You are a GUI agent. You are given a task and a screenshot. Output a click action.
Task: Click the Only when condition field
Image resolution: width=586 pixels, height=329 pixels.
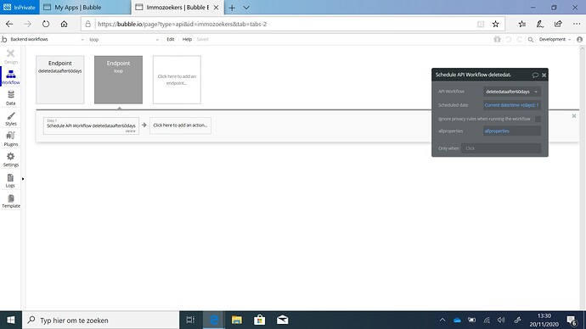[501, 148]
